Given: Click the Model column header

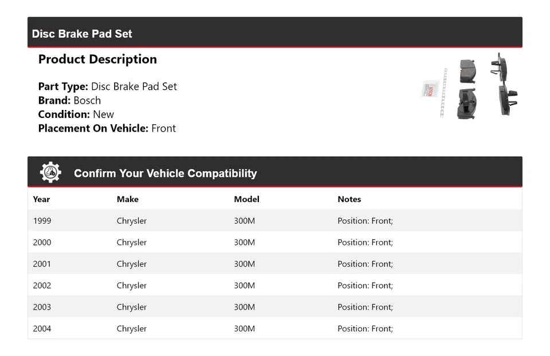Looking at the screenshot, I should (246, 199).
